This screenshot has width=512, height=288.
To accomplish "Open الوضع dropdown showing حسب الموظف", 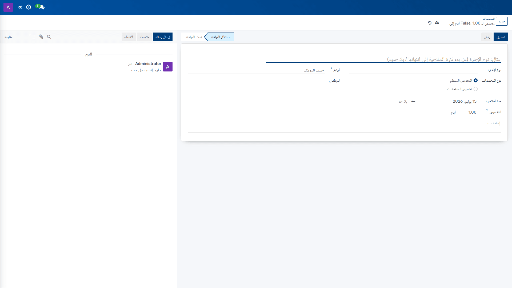I will click(x=256, y=70).
